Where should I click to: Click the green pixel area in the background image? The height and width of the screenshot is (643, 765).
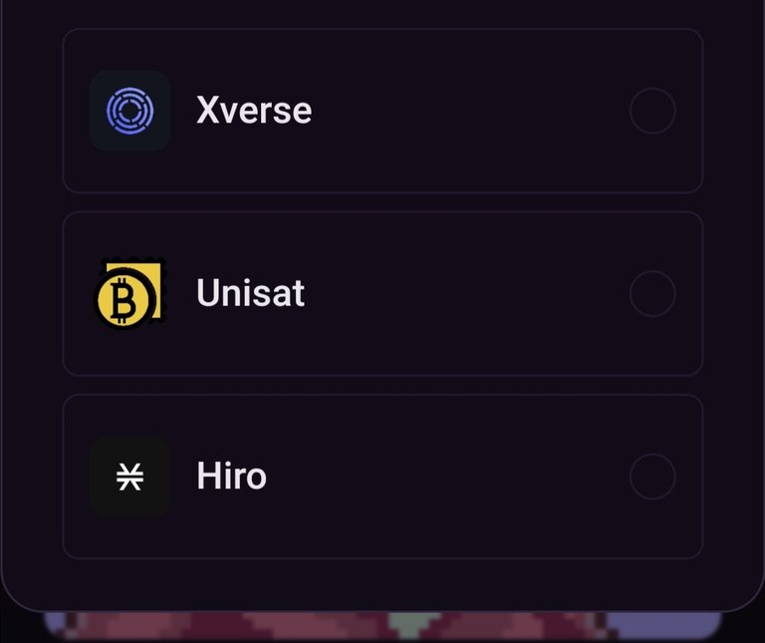[411, 625]
